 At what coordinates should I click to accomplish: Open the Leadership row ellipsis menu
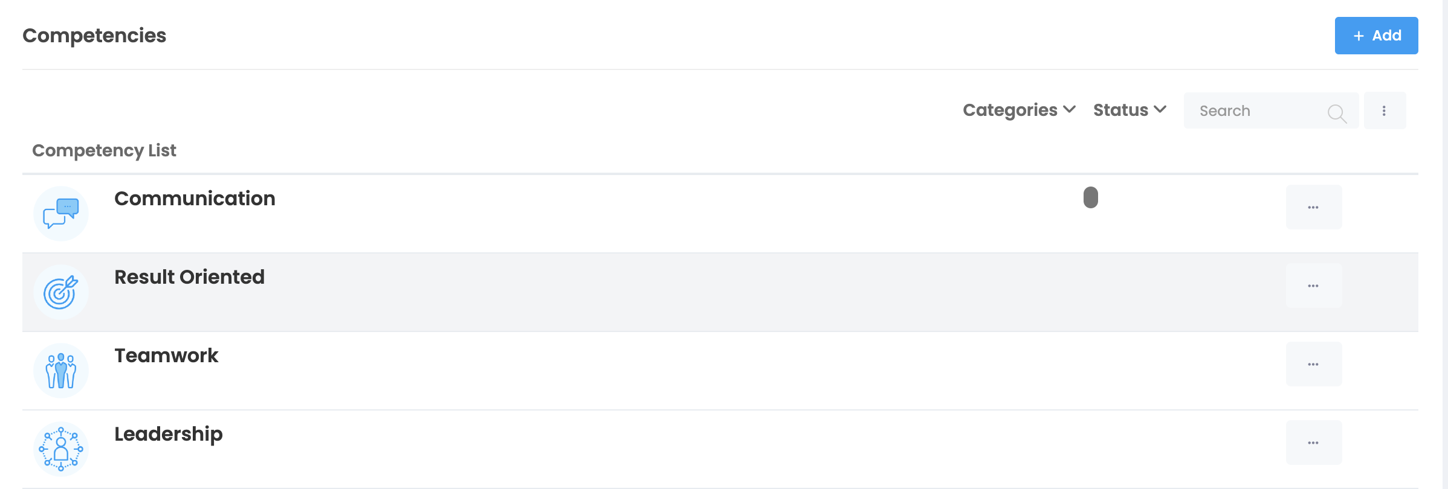(1313, 443)
